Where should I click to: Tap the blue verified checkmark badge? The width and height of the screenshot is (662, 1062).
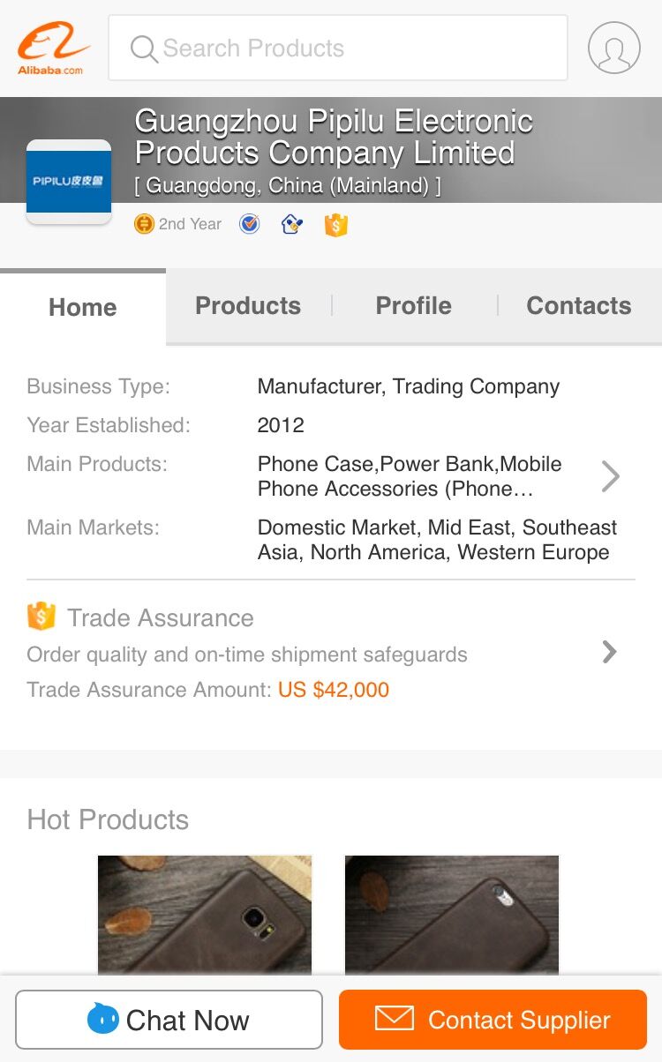point(250,224)
